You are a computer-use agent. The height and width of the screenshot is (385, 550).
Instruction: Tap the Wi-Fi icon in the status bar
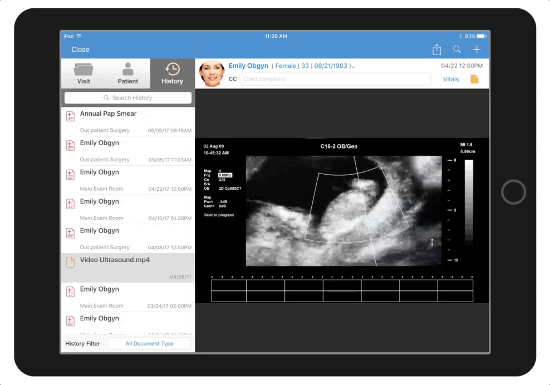click(x=79, y=36)
